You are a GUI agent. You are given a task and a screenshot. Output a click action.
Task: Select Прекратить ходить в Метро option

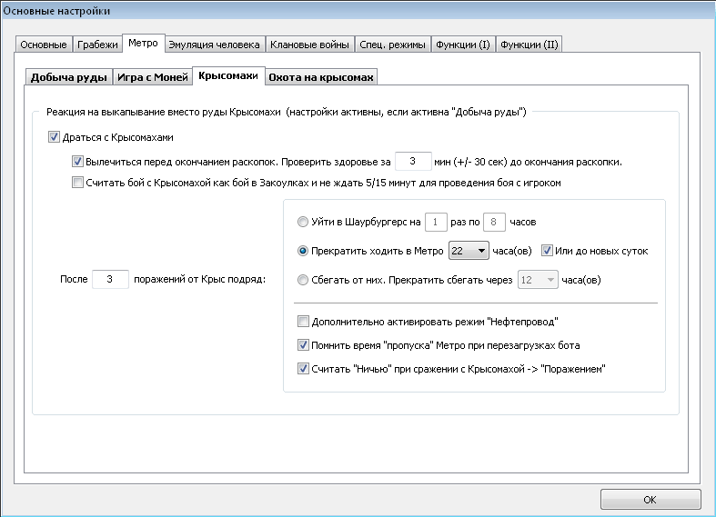click(x=303, y=251)
